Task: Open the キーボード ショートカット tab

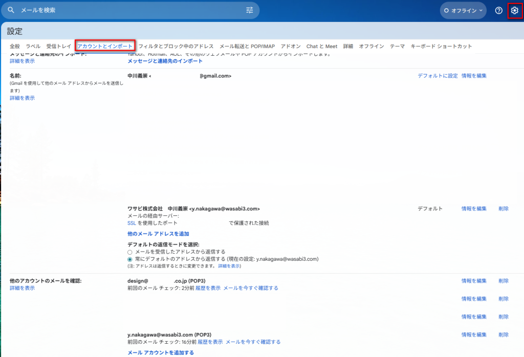Action: 441,46
